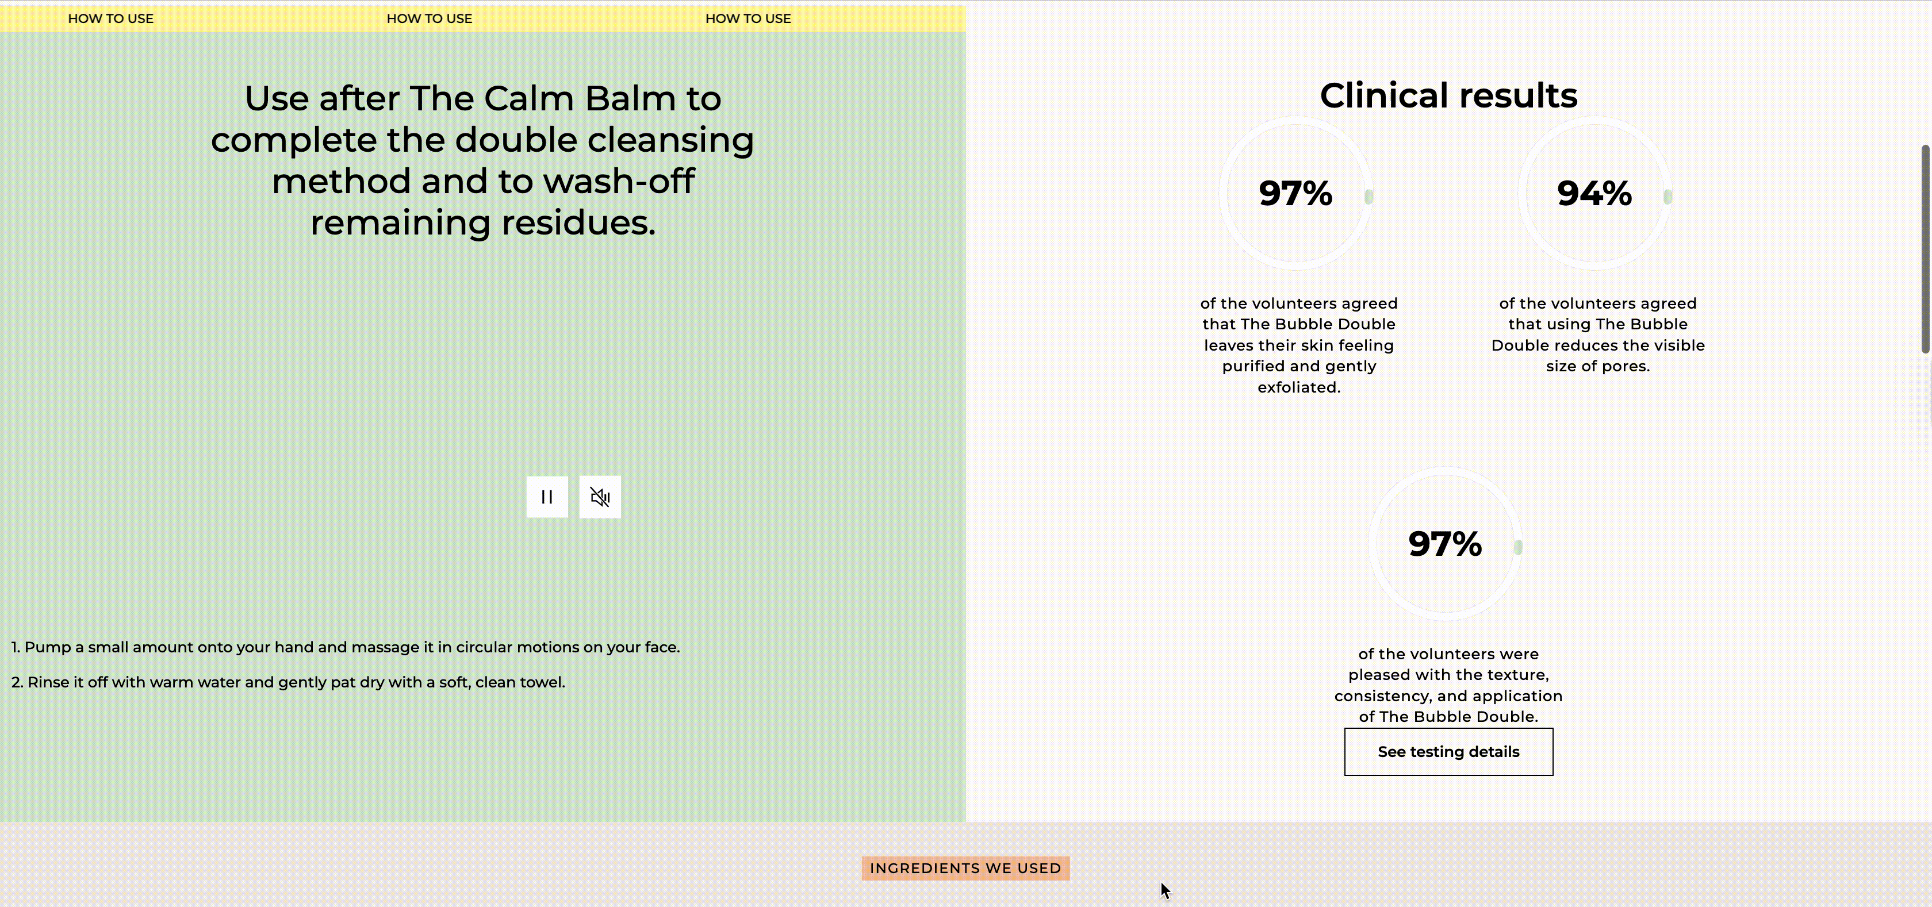Click the visible size of pores description
The width and height of the screenshot is (1932, 907).
(1597, 335)
